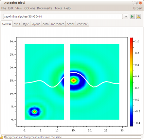The image size is (144, 139).
Task: Open the View menu
Action: [19, 8]
